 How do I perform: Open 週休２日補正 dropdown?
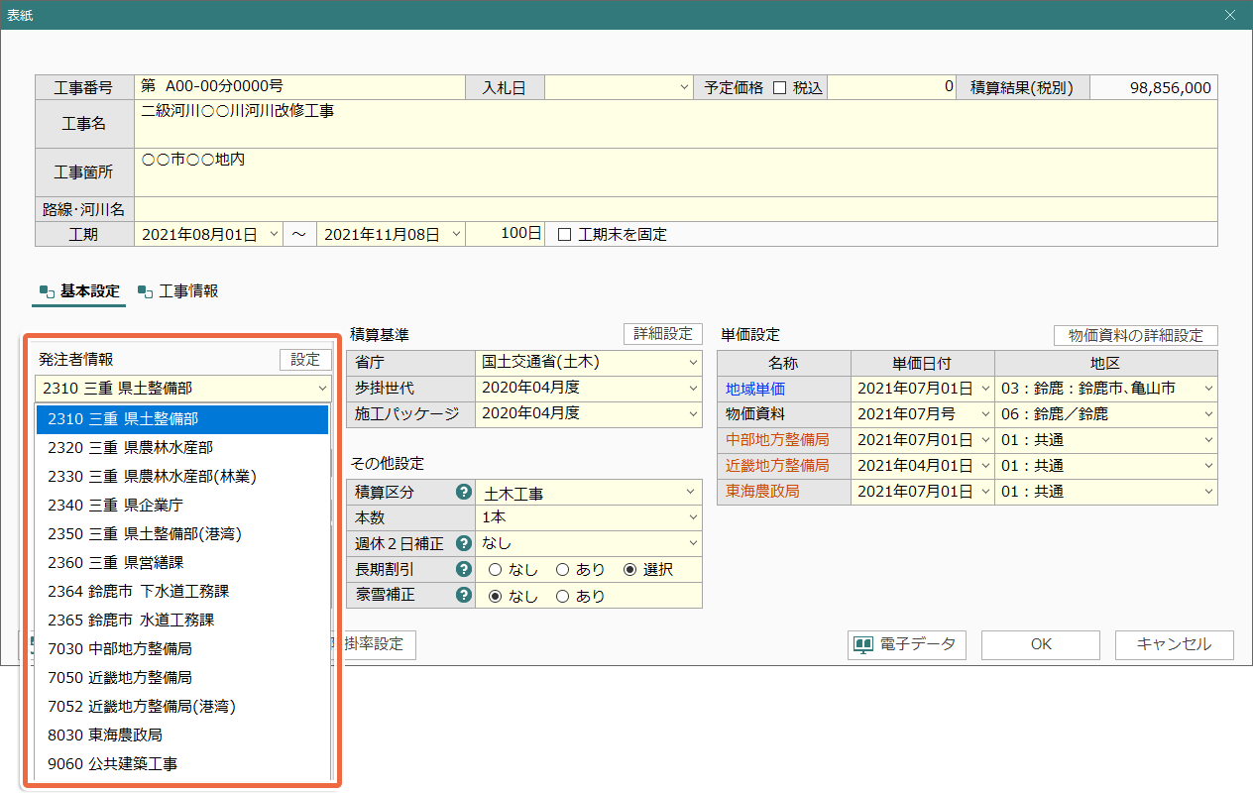click(692, 543)
